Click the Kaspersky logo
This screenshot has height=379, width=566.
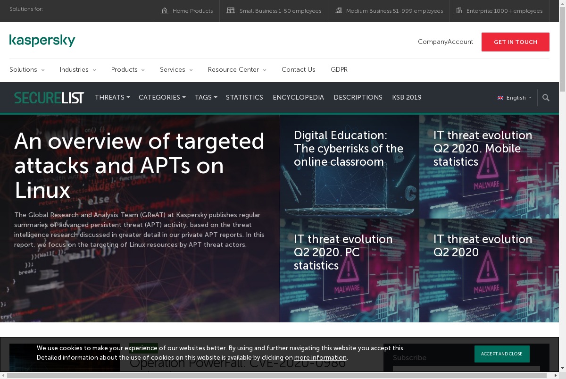click(x=42, y=41)
